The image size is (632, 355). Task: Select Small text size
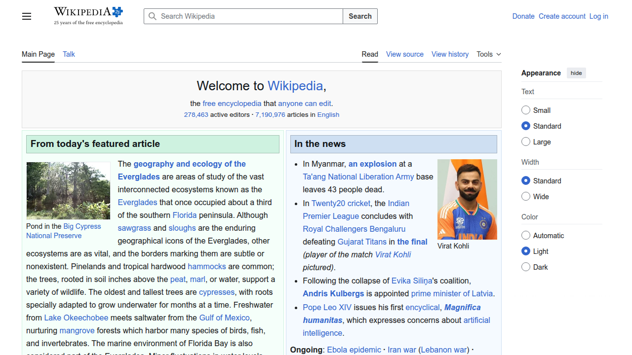[x=526, y=110]
